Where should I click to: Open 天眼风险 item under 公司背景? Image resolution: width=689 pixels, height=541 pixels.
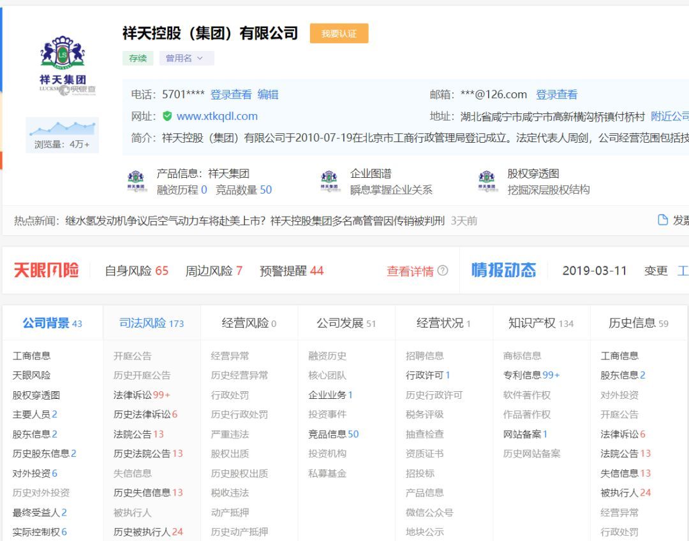[31, 375]
